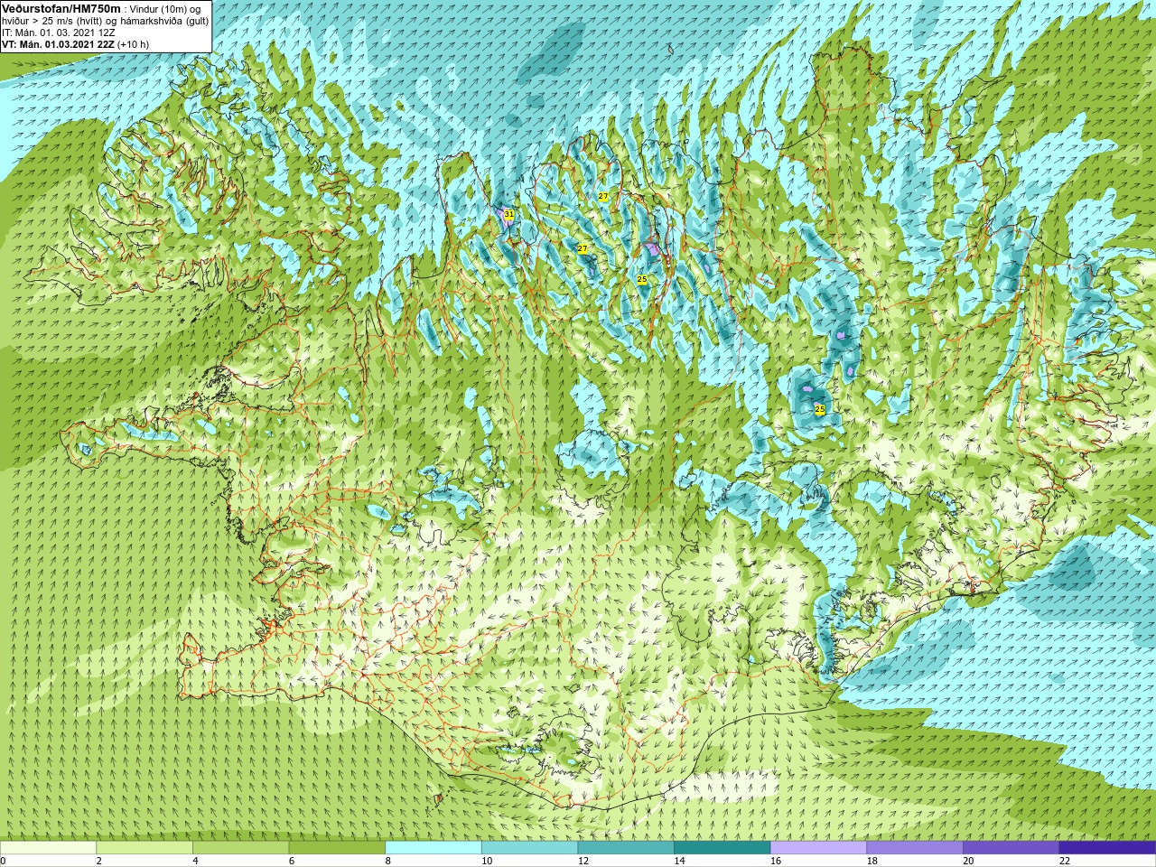This screenshot has width=1156, height=867.
Task: Click the Veðurstofan/HM750m title text
Action: [x=61, y=7]
